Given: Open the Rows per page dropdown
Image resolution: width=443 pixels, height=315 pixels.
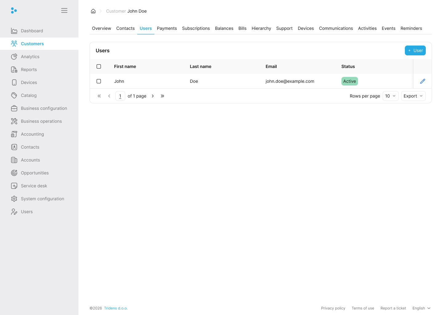Looking at the screenshot, I should (x=390, y=96).
